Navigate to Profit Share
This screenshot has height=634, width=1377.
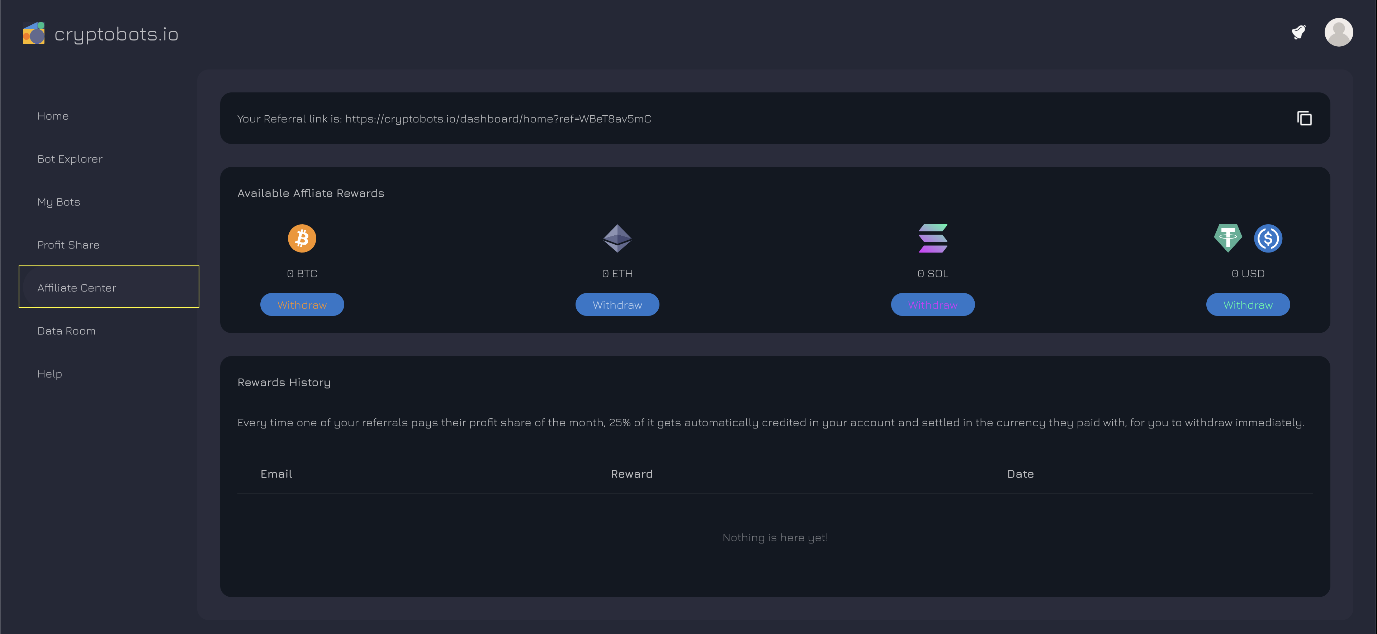68,245
